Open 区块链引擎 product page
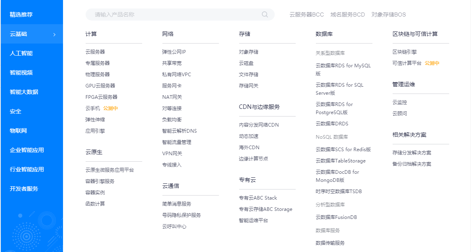471x252 pixels. (x=404, y=52)
